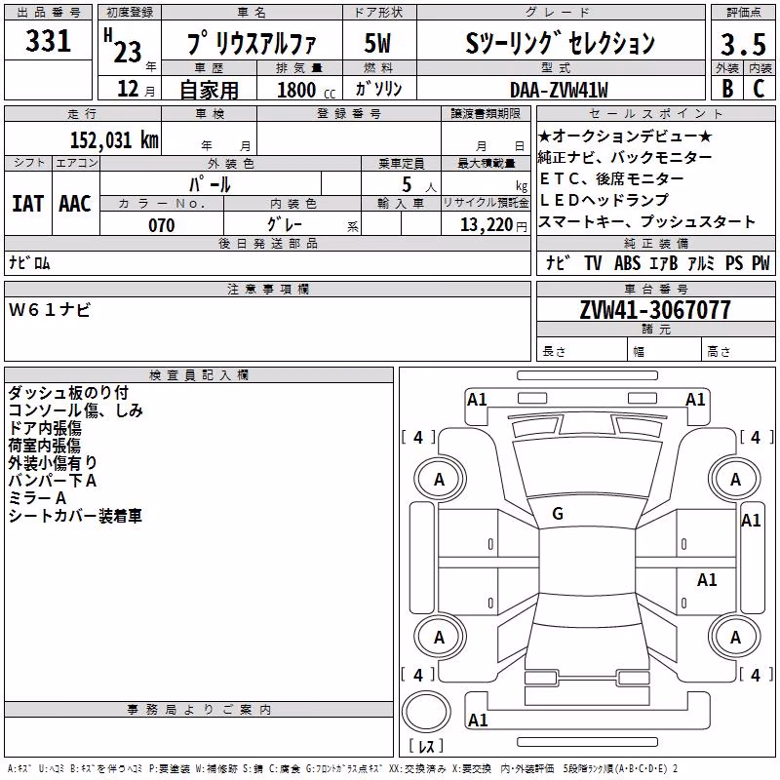Click the 車台番号 header label
Image resolution: width=780 pixels, height=780 pixels.
656,289
